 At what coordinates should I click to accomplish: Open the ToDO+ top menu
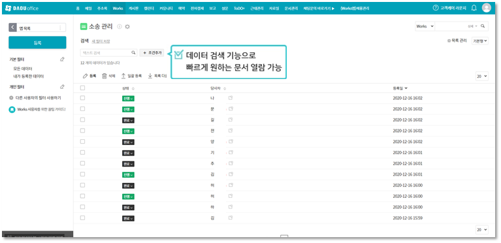coord(239,8)
